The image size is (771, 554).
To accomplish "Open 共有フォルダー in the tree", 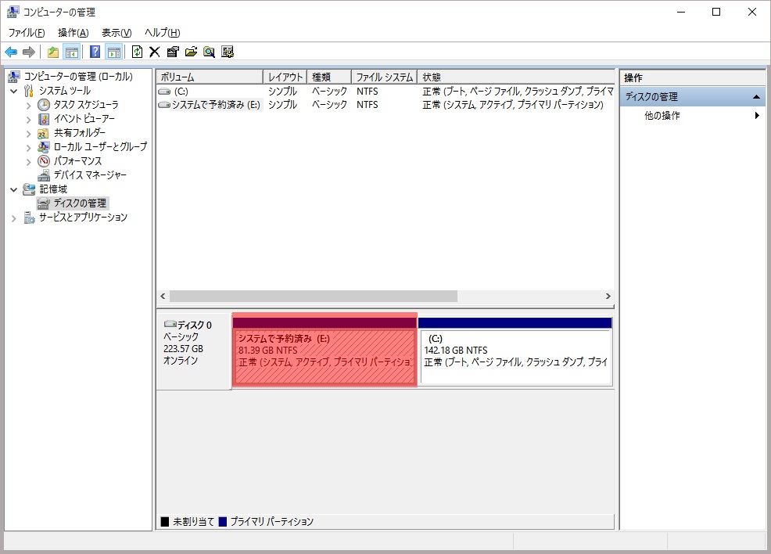I will 79,132.
